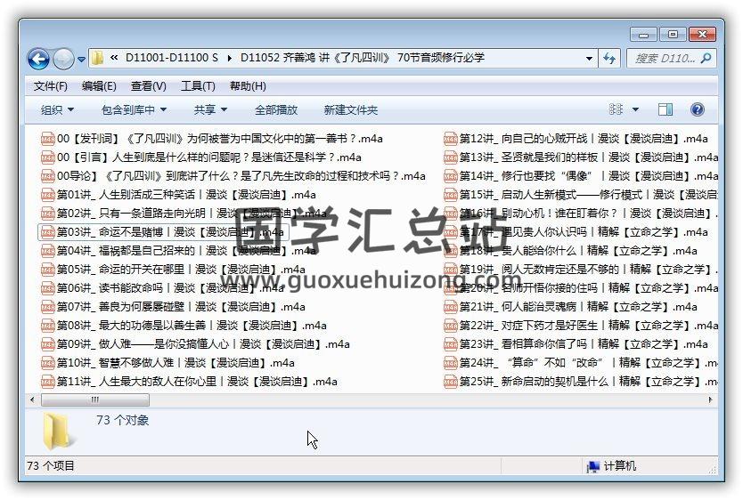Open the help question mark icon
Image resolution: width=743 pixels, height=500 pixels.
698,109
